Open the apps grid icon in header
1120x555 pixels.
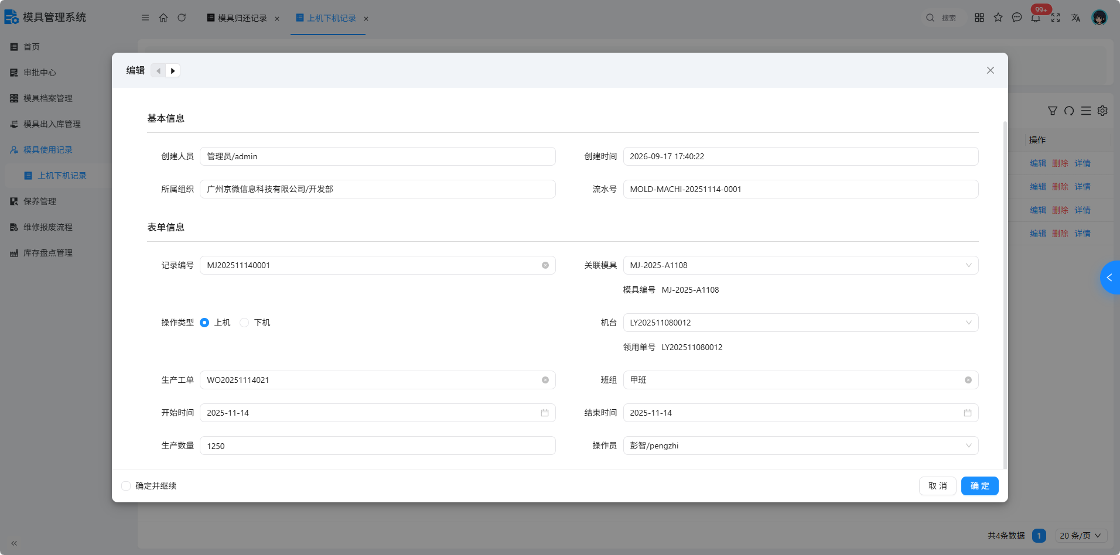[979, 18]
